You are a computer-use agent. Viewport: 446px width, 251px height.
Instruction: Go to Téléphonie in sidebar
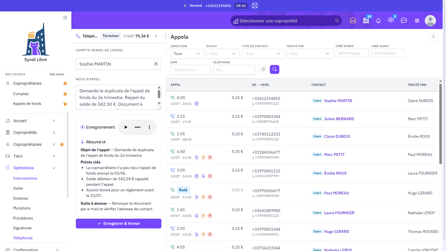pos(23,238)
